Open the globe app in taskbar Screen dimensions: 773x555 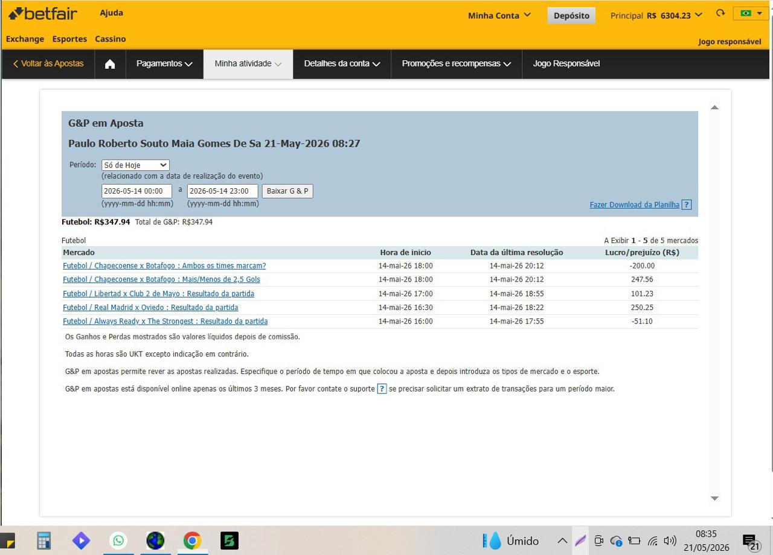pyautogui.click(x=155, y=541)
